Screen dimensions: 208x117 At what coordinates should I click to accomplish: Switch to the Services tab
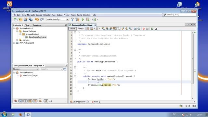37,25
